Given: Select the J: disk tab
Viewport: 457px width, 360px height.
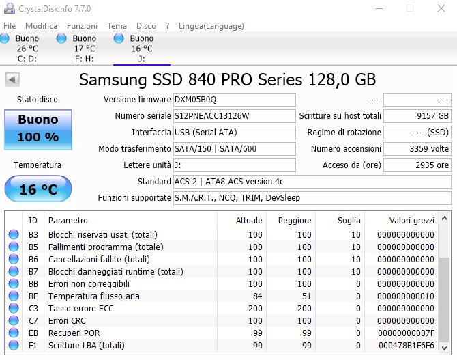Looking at the screenshot, I should 142,49.
